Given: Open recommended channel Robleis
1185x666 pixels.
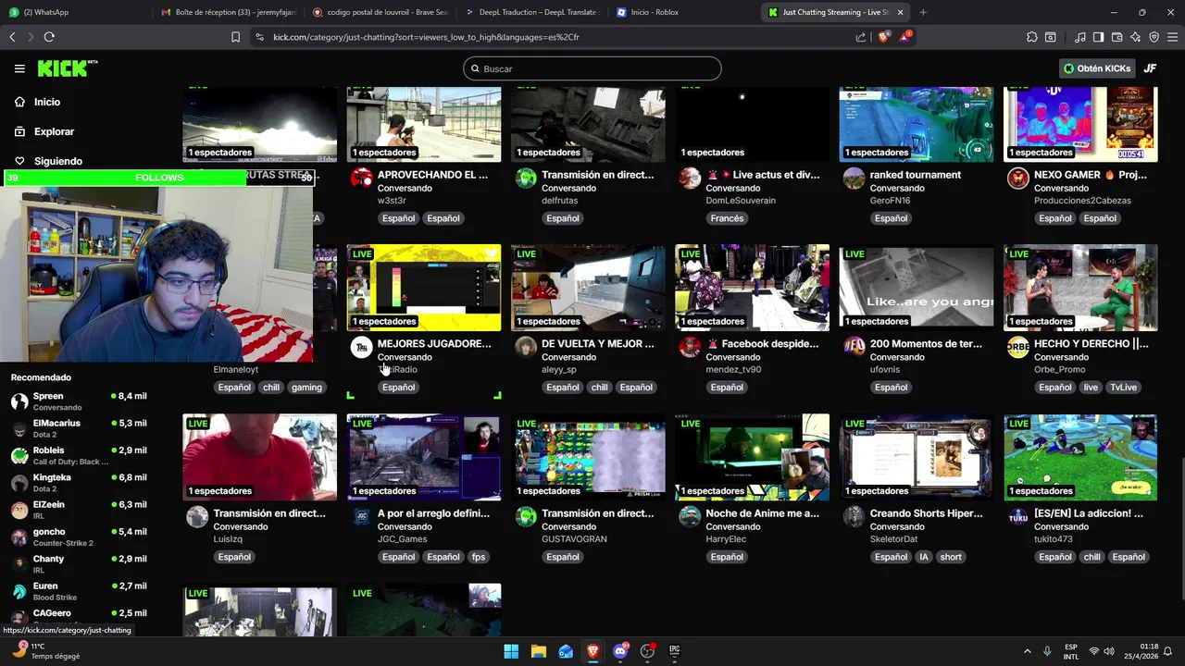Looking at the screenshot, I should [x=79, y=455].
